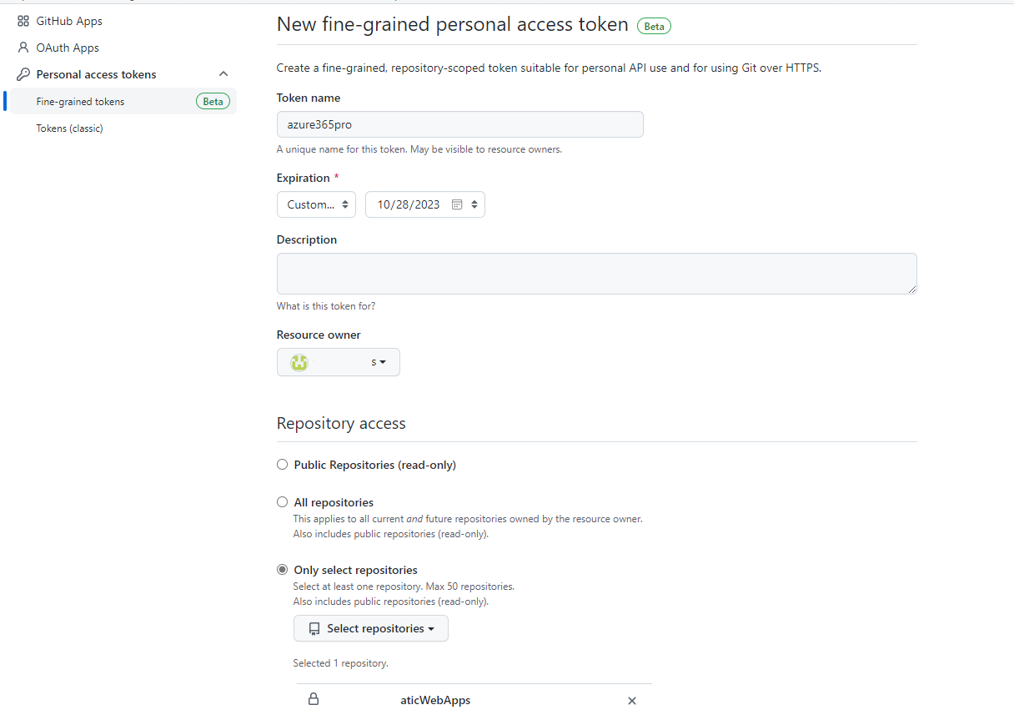Select Only select repositories radio button
1014x720 pixels.
[283, 570]
